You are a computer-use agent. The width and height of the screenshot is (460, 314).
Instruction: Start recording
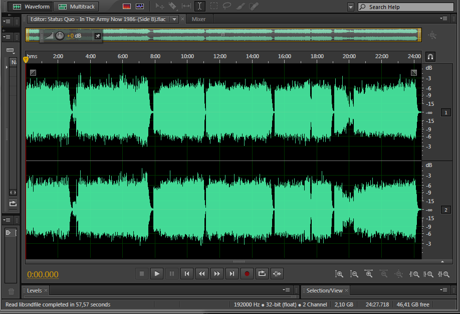(247, 274)
